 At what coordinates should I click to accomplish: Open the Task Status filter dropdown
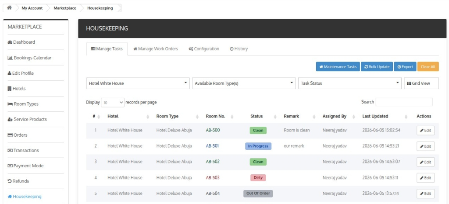pos(349,83)
